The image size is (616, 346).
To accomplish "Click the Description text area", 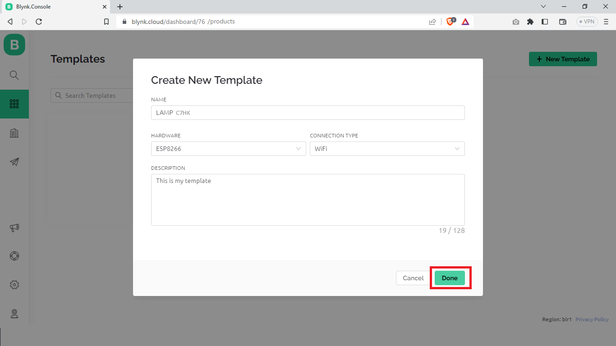I will (x=308, y=200).
